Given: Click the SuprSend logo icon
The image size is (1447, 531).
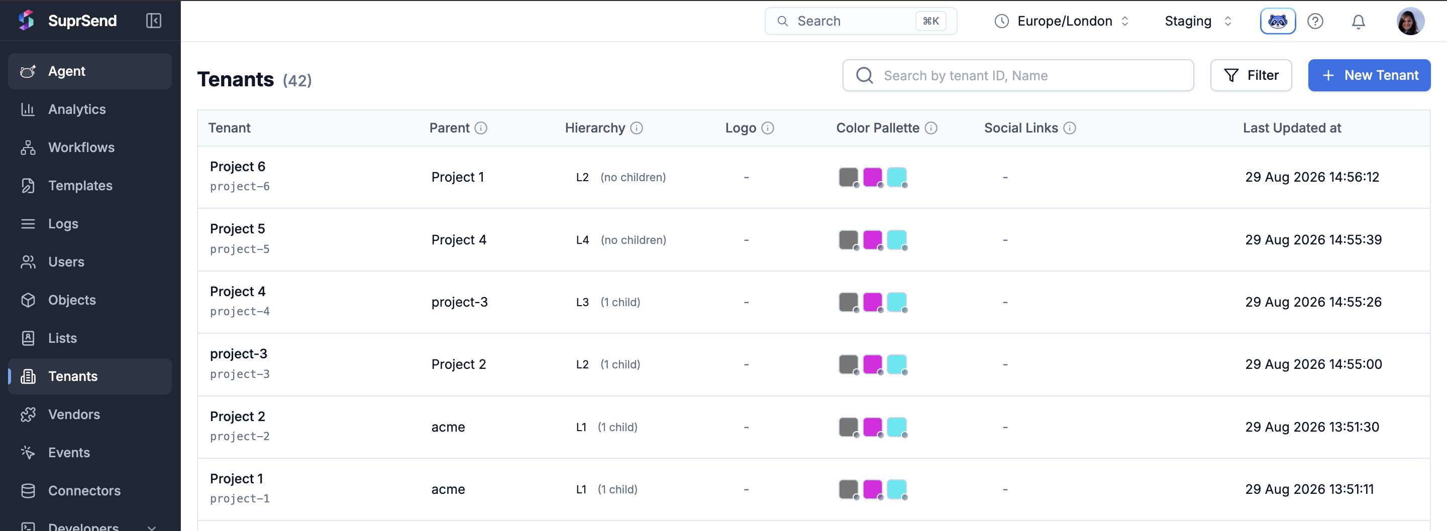Looking at the screenshot, I should (x=27, y=21).
